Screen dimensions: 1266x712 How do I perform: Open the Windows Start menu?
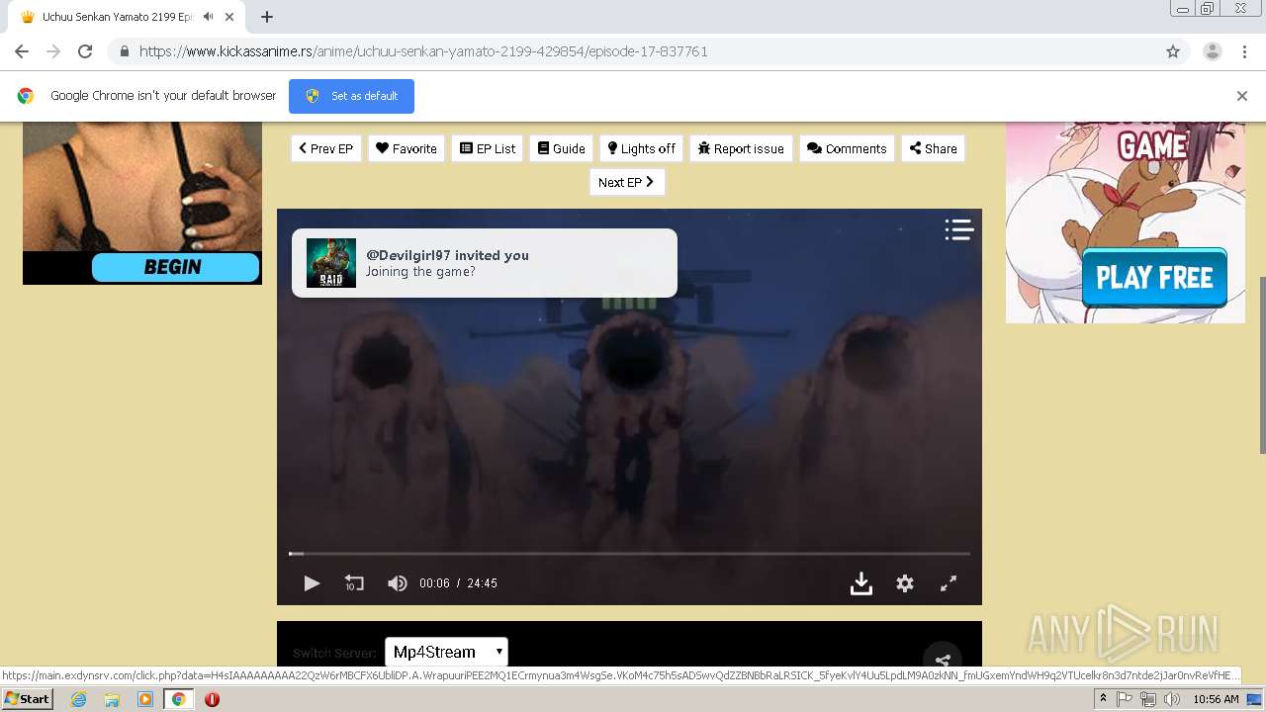27,699
